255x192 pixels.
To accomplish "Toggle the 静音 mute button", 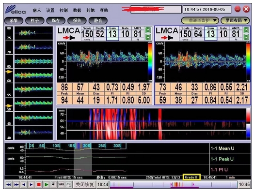I will pos(98,21).
